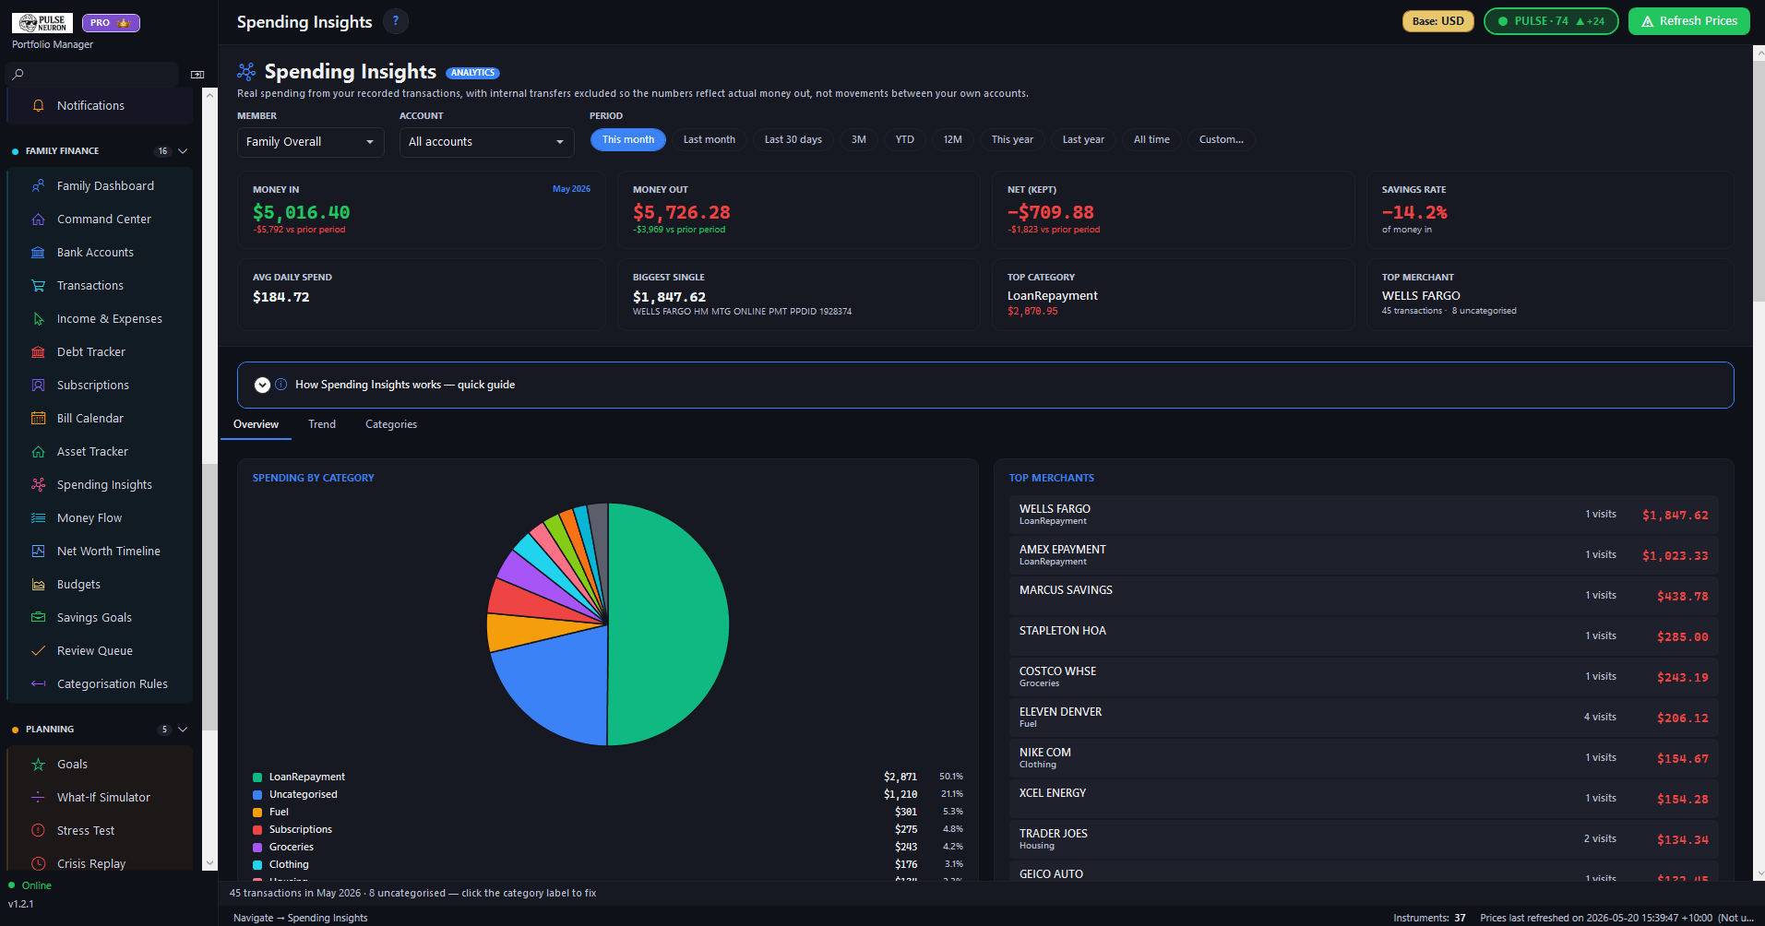Click the COSTCO WHSE merchant row

tap(1364, 677)
